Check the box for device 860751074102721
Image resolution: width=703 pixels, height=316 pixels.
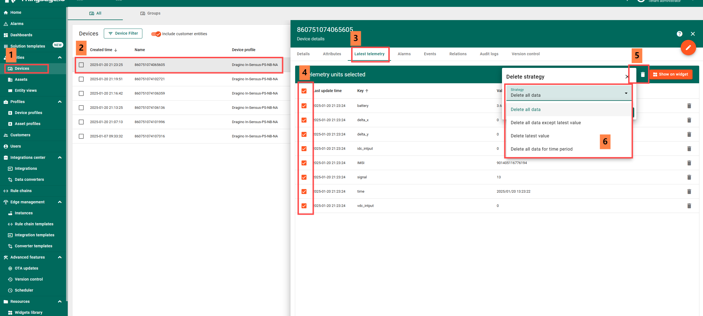pos(81,79)
